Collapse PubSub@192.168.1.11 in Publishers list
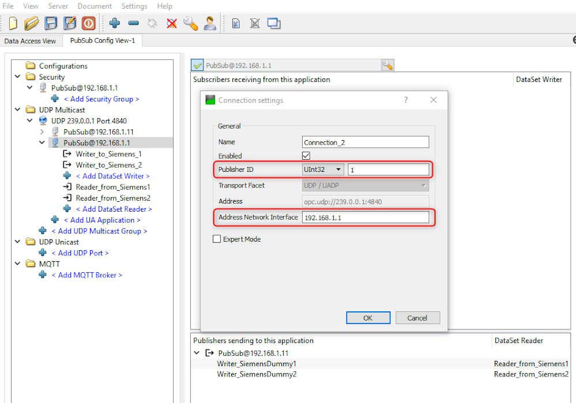Image resolution: width=576 pixels, height=403 pixels. point(197,353)
